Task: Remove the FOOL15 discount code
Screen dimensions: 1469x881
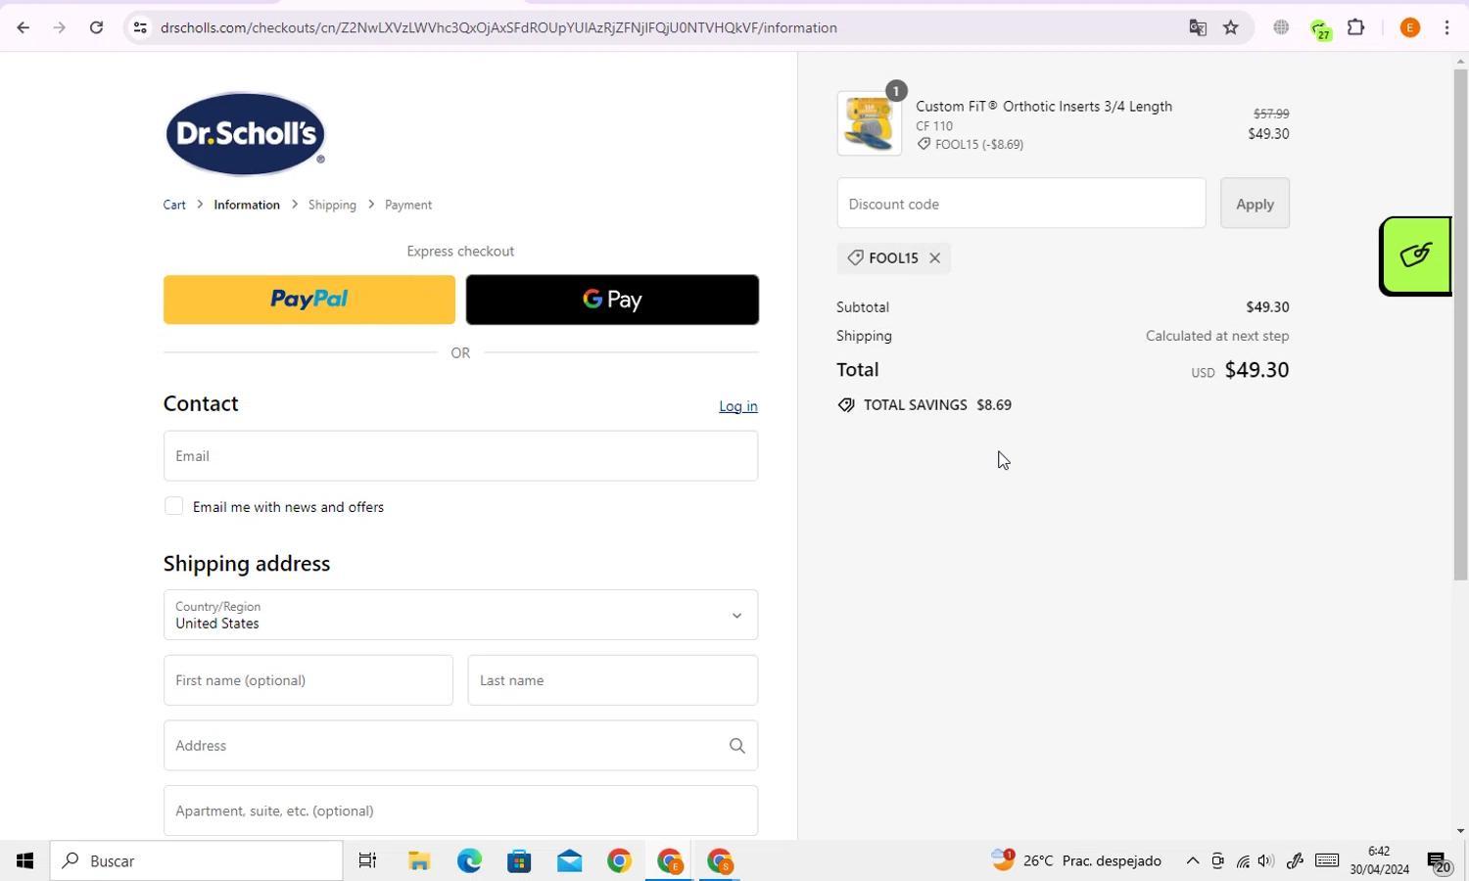Action: coord(934,258)
